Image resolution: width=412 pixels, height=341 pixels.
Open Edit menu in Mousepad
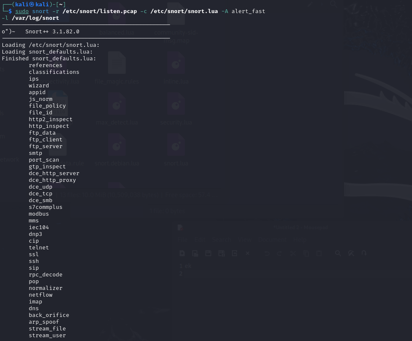pos(200,240)
